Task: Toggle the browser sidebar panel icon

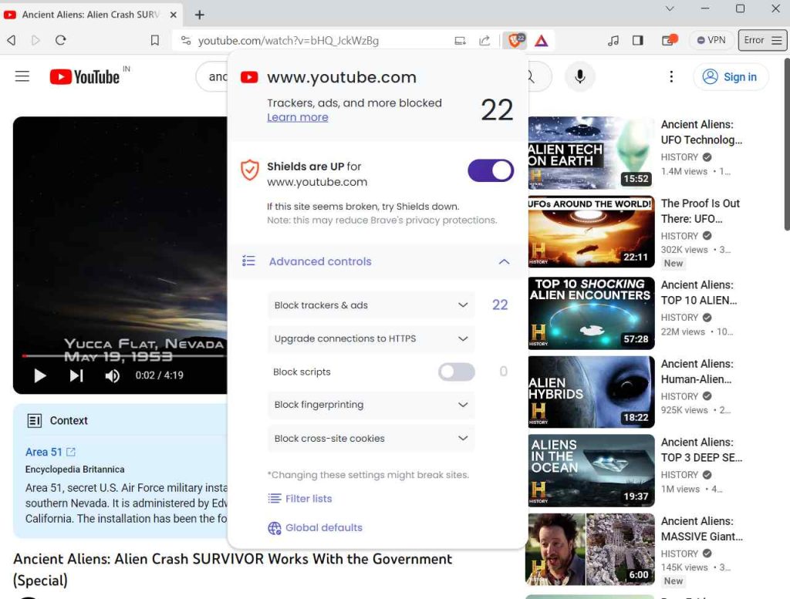Action: pyautogui.click(x=638, y=40)
